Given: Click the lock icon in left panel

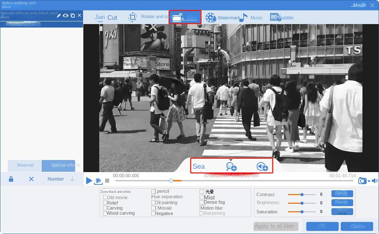Looking at the screenshot, I should tap(11, 179).
